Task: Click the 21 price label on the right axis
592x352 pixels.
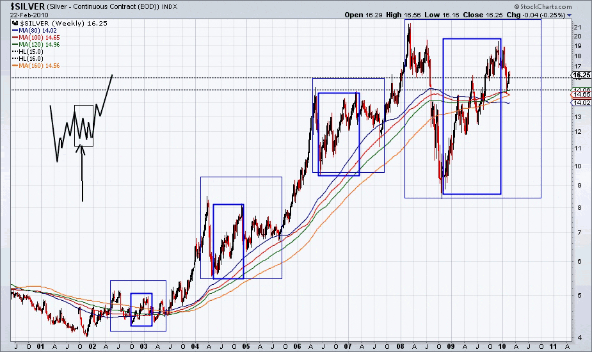Action: click(577, 27)
